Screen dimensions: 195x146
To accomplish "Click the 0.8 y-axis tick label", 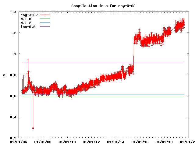I will [x=13, y=75].
